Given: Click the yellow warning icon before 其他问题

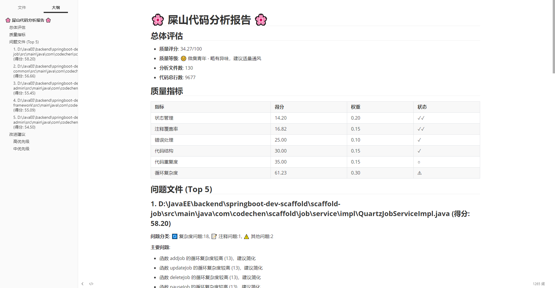Looking at the screenshot, I should (x=246, y=237).
